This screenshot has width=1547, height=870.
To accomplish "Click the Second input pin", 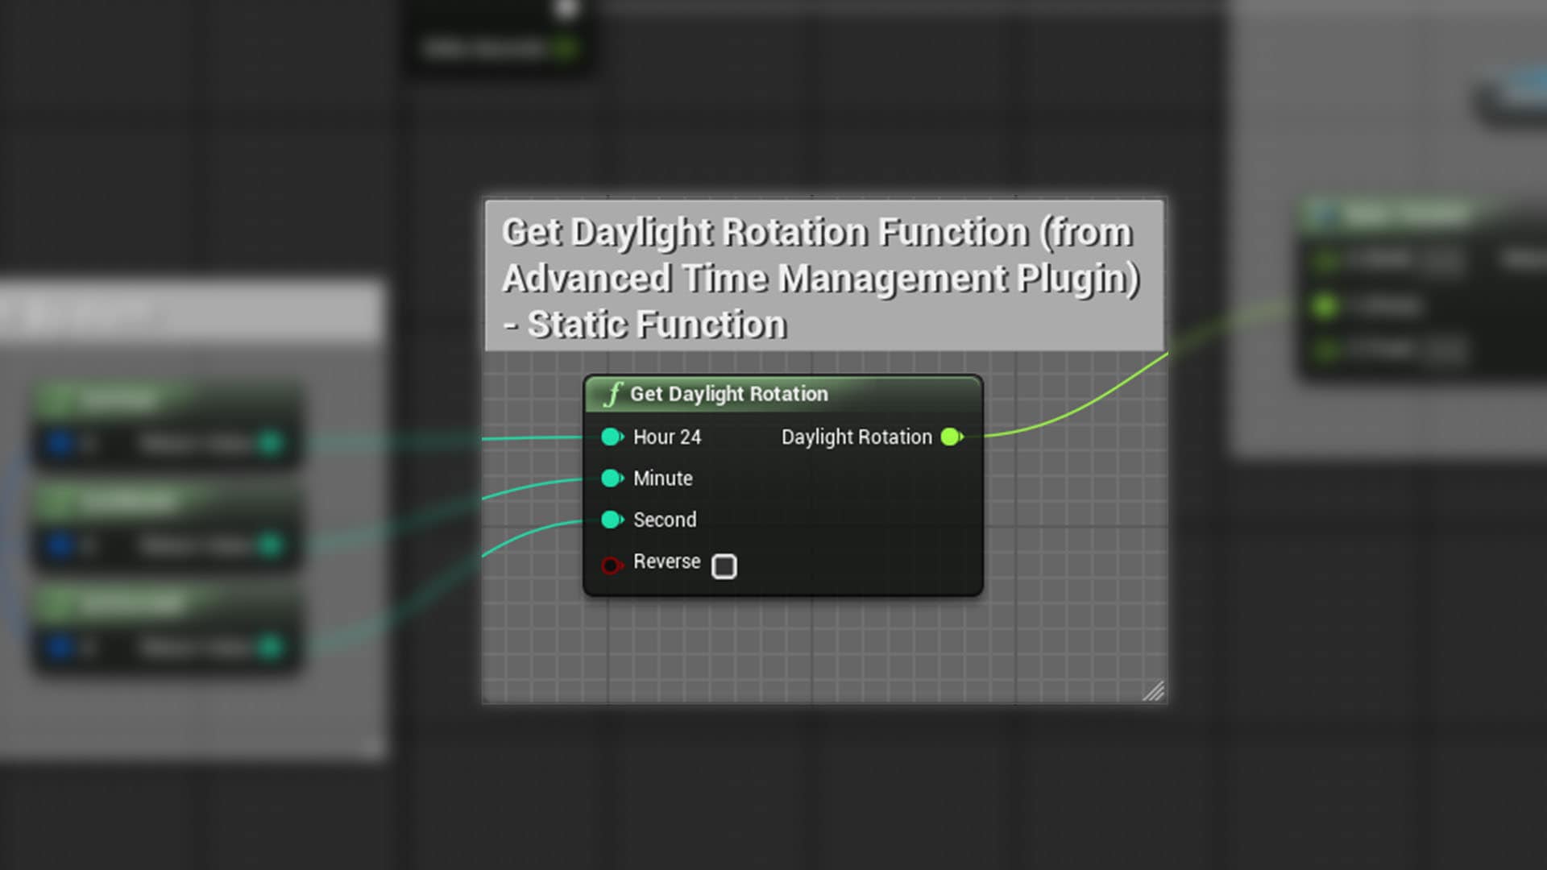I will click(x=611, y=520).
